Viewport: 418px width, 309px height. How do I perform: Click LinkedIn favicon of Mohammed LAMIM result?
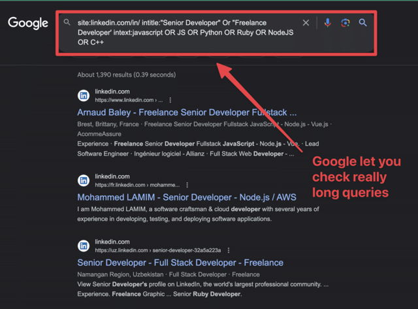tap(84, 180)
